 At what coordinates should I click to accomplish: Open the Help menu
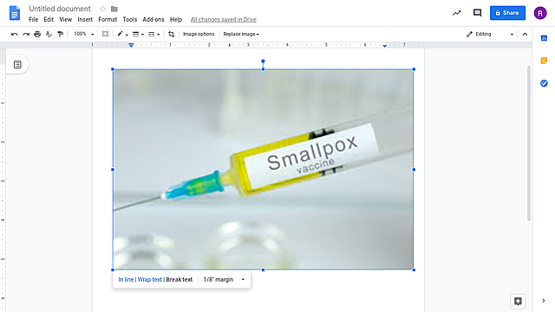click(x=176, y=19)
